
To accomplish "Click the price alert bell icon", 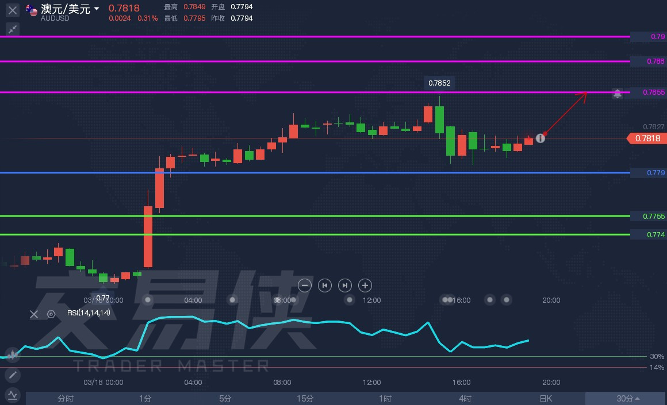I will [617, 93].
